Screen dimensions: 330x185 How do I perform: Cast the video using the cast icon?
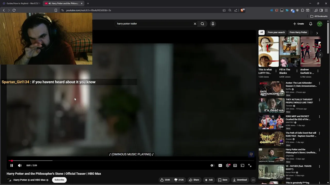[x=242, y=165]
